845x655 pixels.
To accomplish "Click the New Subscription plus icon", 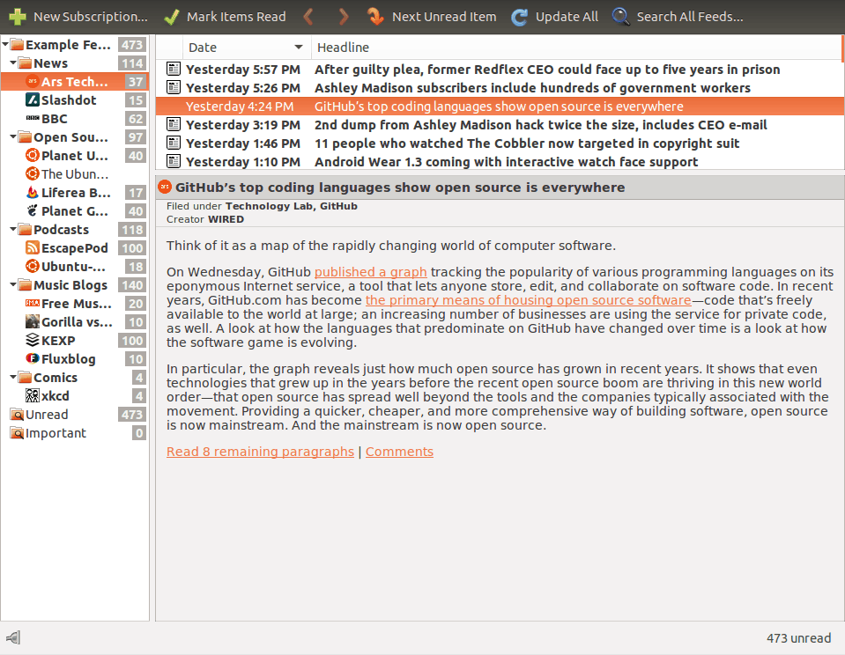I will (18, 17).
